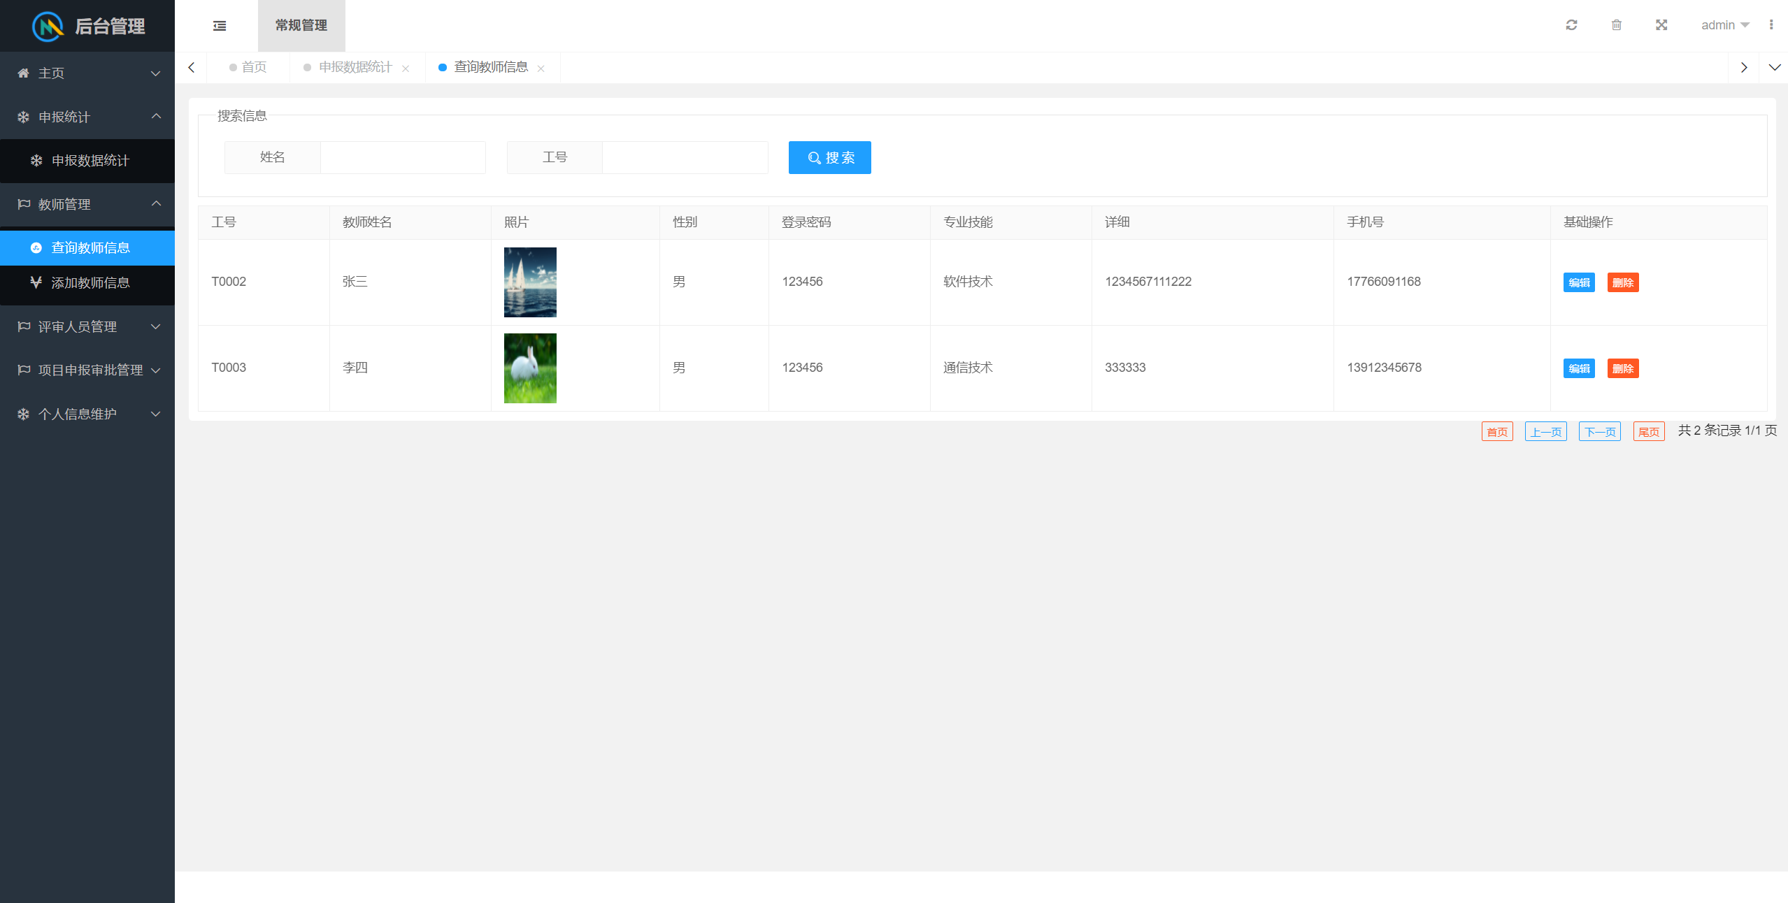Image resolution: width=1788 pixels, height=903 pixels.
Task: Click the sidebar collapse hamburger icon
Action: coord(220,26)
